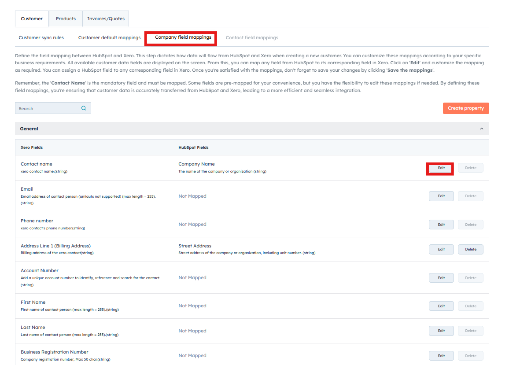Screen dimensions: 509x365
Task: Delete Address Line 1 mapping
Action: [x=471, y=249]
